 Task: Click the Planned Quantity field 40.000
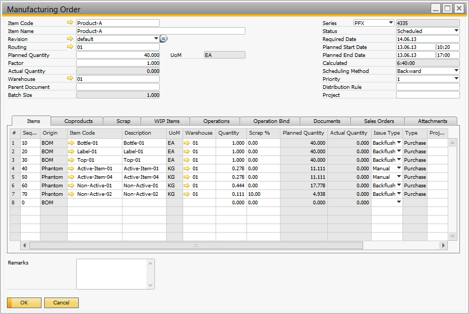[118, 55]
